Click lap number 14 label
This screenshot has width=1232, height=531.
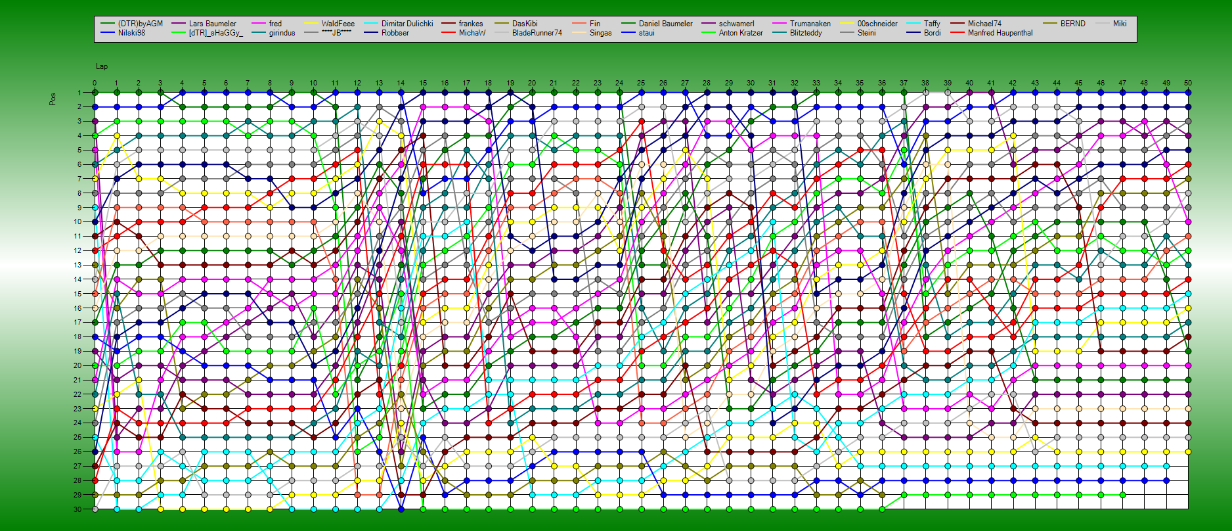[x=401, y=83]
